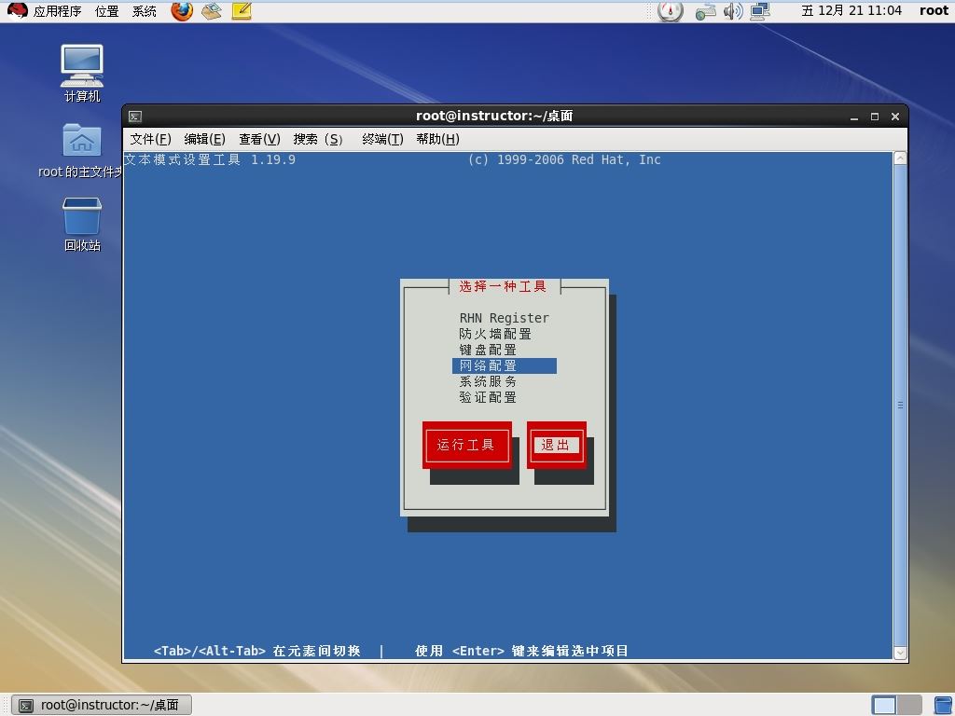This screenshot has width=955, height=716.
Task: Open the 系统 (System) menu
Action: point(145,11)
